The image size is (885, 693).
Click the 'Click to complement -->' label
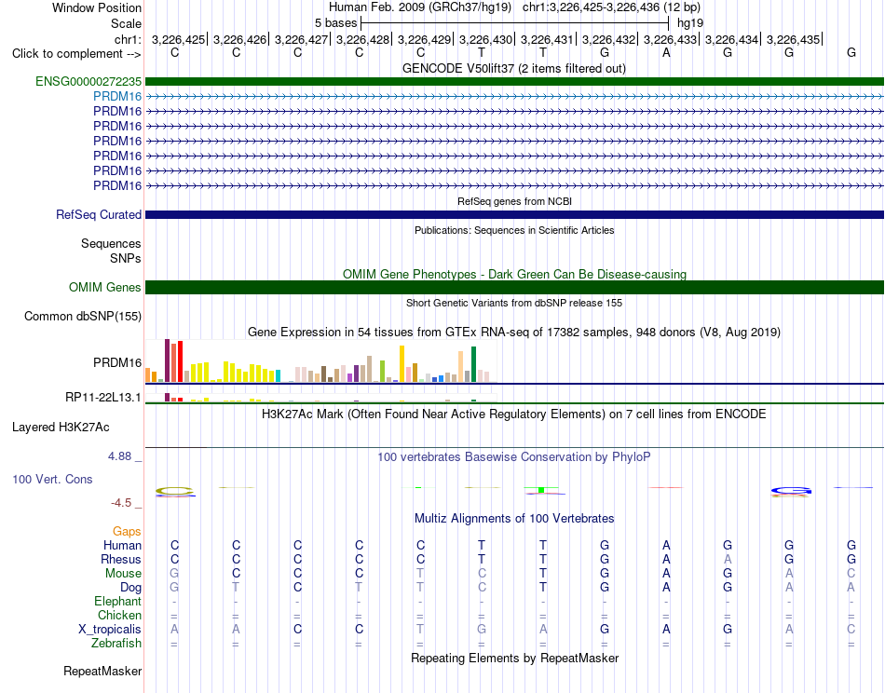76,54
